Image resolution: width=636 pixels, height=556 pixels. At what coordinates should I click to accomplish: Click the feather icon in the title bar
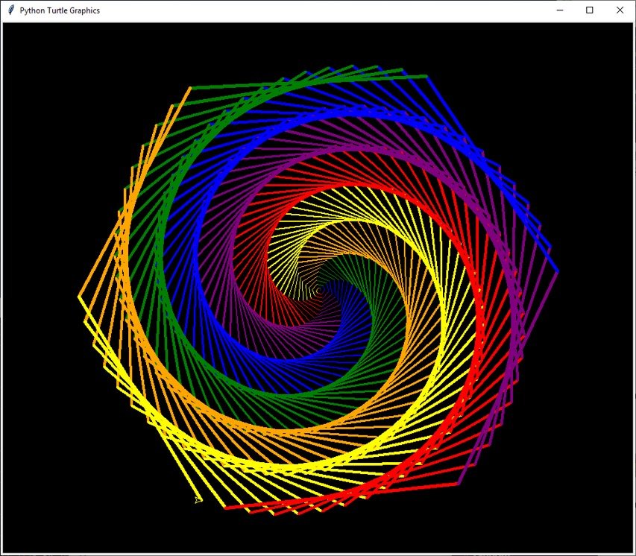[10, 10]
